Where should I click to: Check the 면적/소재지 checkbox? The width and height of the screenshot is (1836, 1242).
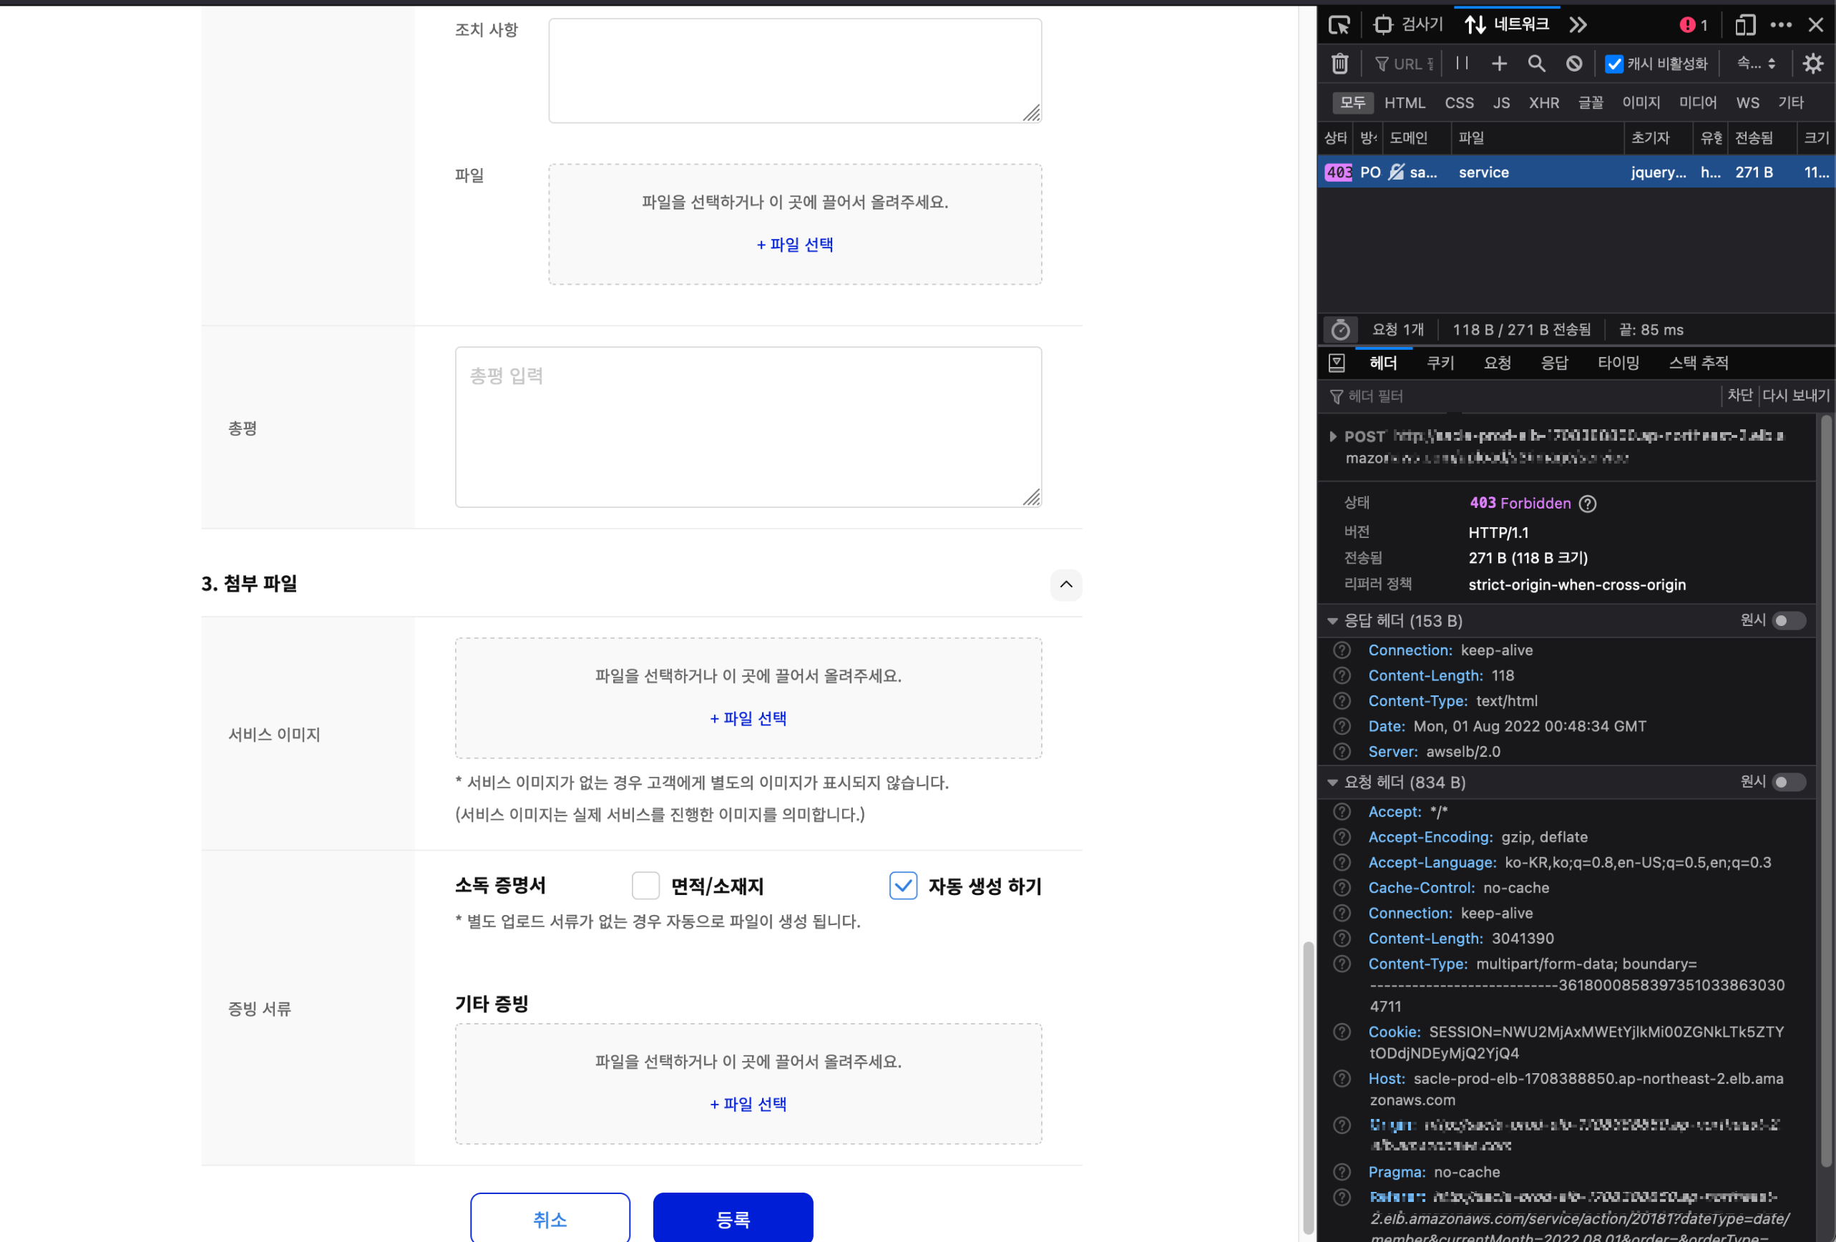pyautogui.click(x=645, y=886)
